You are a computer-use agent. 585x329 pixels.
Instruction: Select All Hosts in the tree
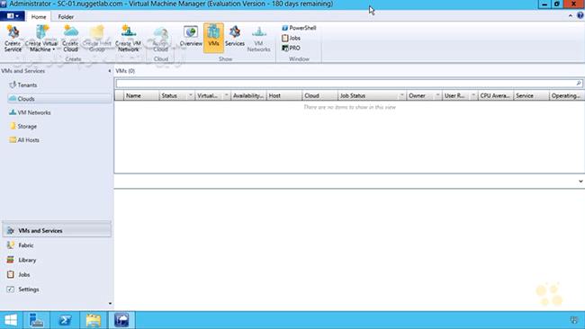24,140
